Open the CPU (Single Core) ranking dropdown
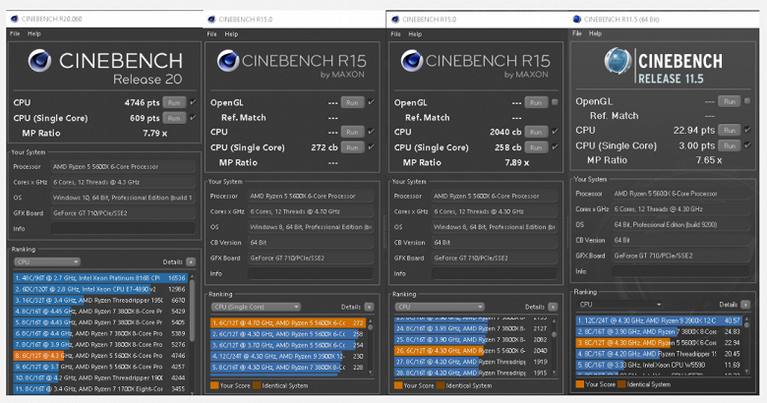767x403 pixels. pyautogui.click(x=255, y=307)
